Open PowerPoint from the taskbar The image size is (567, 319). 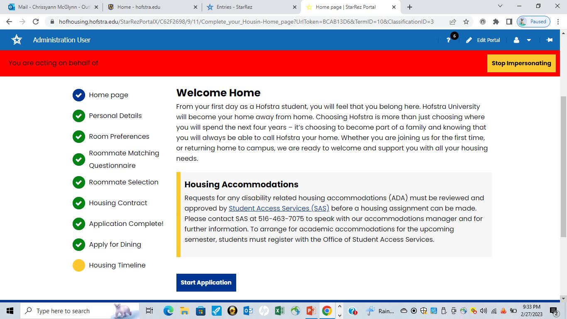[x=311, y=311]
